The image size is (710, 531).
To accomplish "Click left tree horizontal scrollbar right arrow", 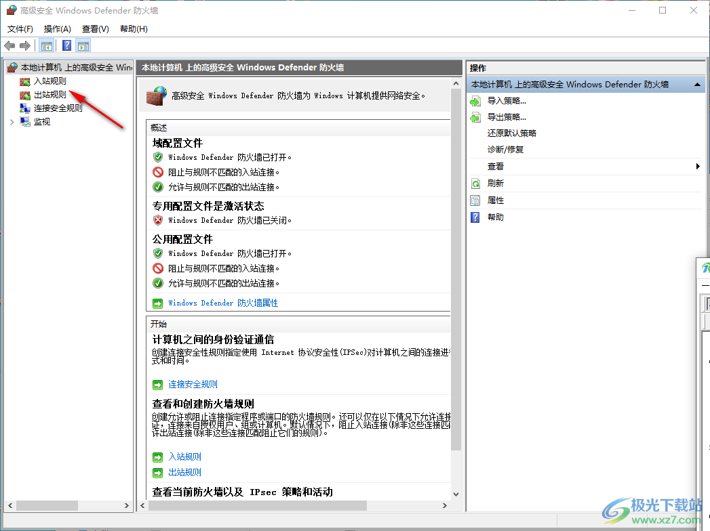I will tap(127, 505).
